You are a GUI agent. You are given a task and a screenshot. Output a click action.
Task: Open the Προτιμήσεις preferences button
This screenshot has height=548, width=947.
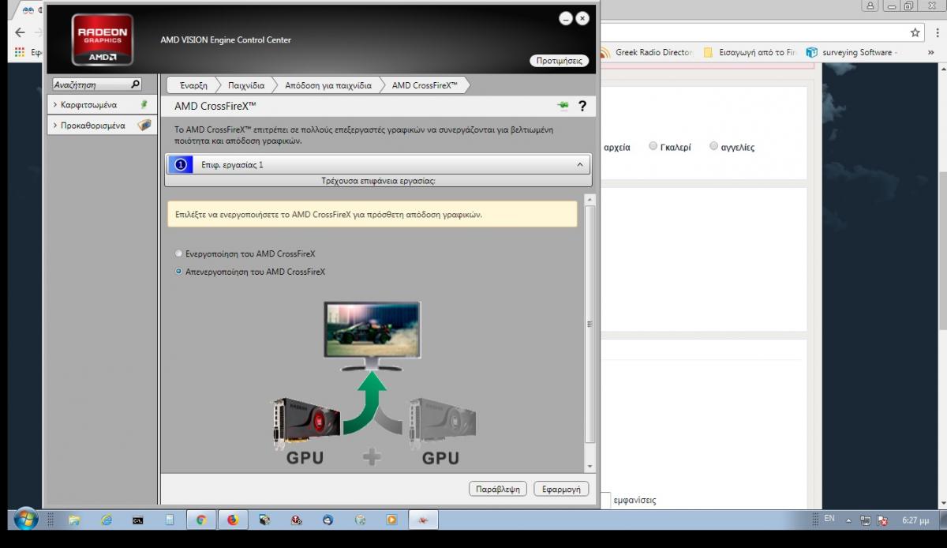point(559,60)
